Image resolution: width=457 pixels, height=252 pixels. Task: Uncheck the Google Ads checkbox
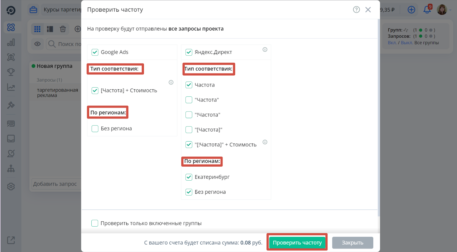[x=95, y=52]
